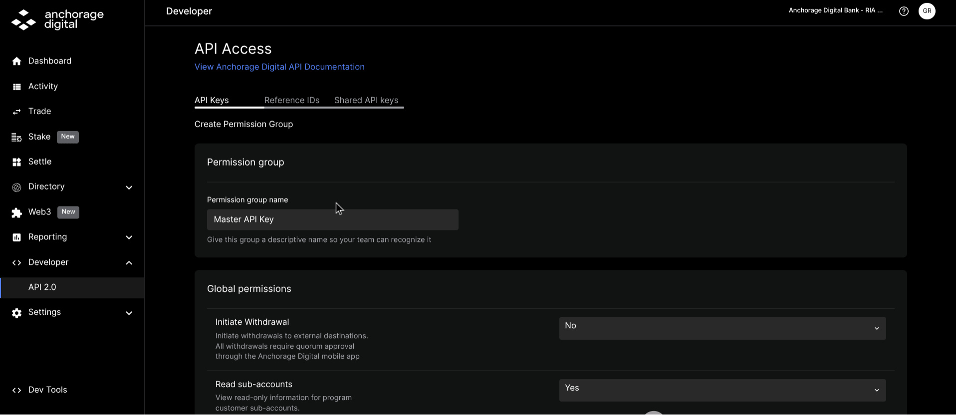Expand the Settings sidebar section
Image resolution: width=956 pixels, height=415 pixels.
point(129,313)
